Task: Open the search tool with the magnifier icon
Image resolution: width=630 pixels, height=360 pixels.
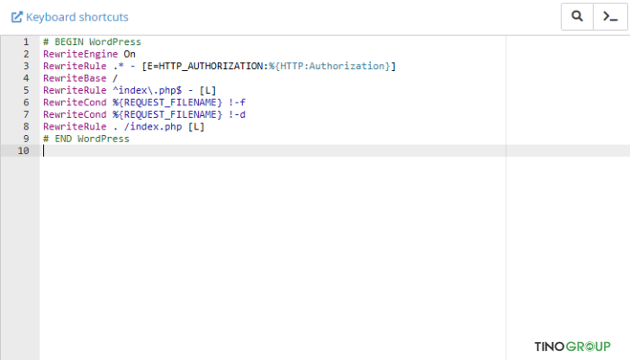Action: pyautogui.click(x=577, y=16)
